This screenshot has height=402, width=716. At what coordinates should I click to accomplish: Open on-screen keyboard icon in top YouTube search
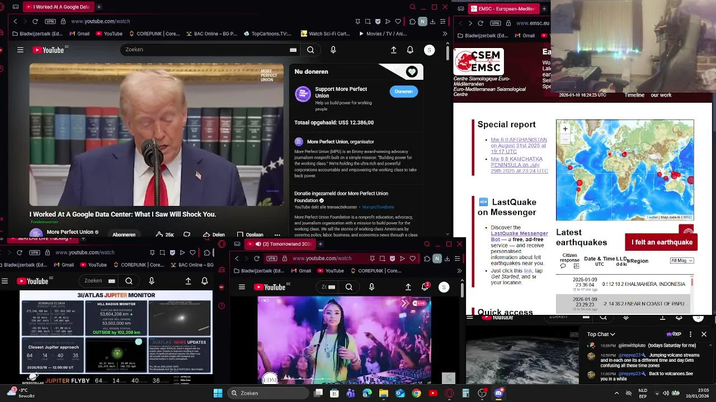[293, 50]
